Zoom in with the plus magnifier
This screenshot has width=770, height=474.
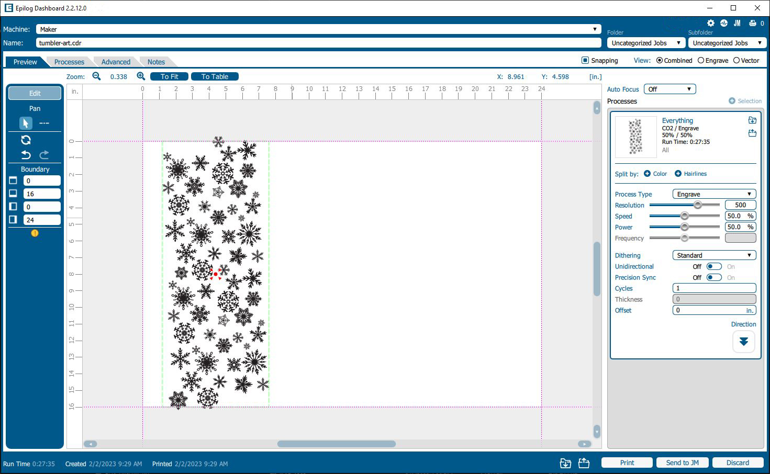click(x=141, y=76)
